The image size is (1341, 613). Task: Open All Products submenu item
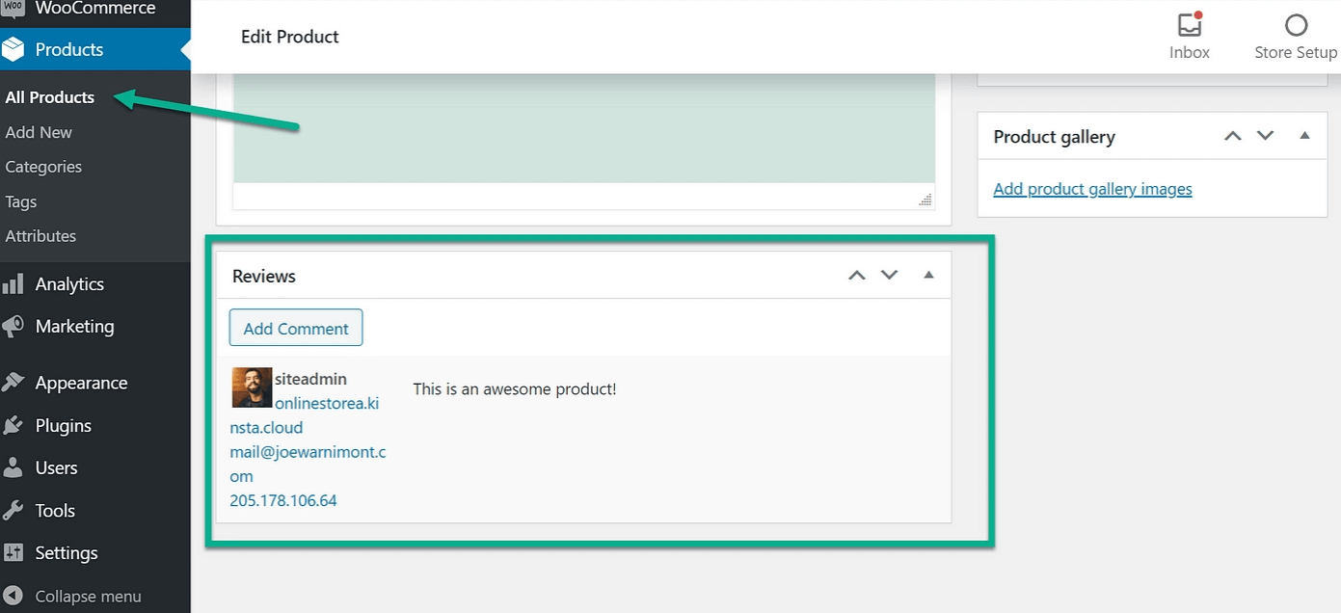tap(50, 97)
